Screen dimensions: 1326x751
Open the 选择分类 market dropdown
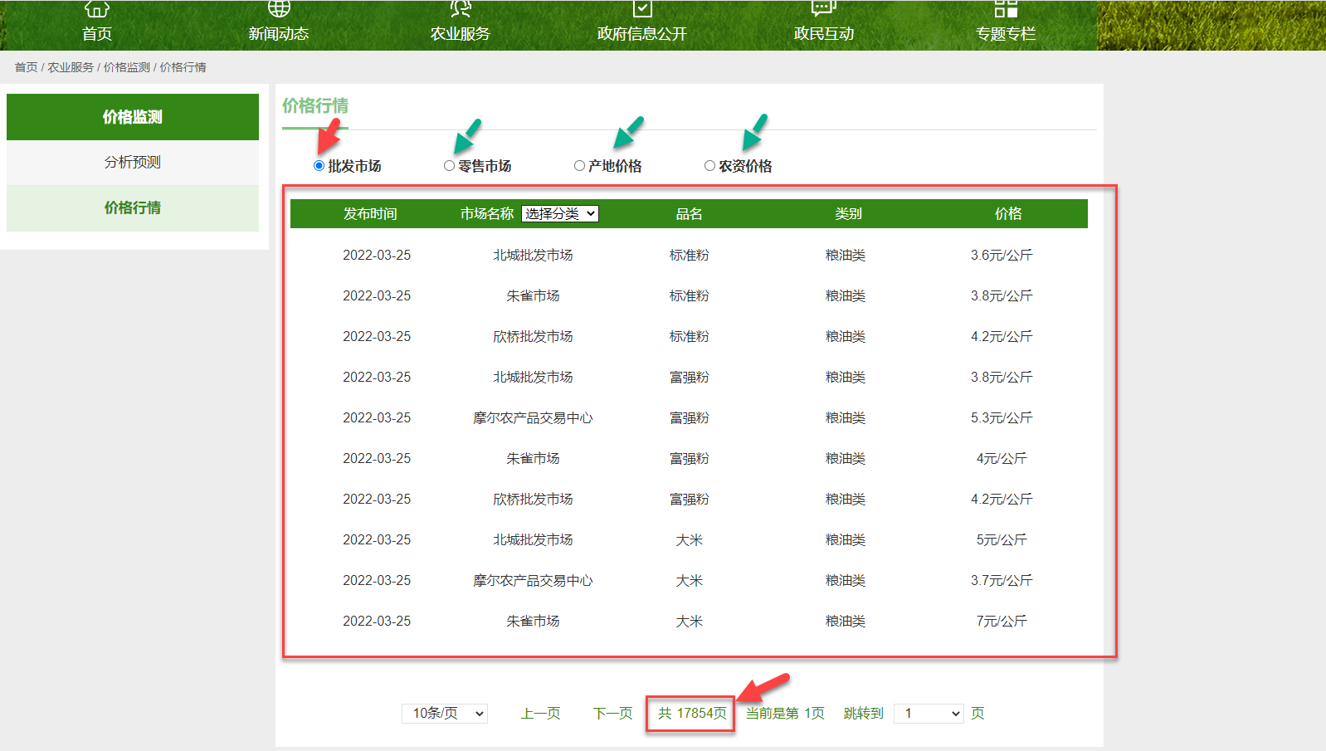[x=560, y=214]
